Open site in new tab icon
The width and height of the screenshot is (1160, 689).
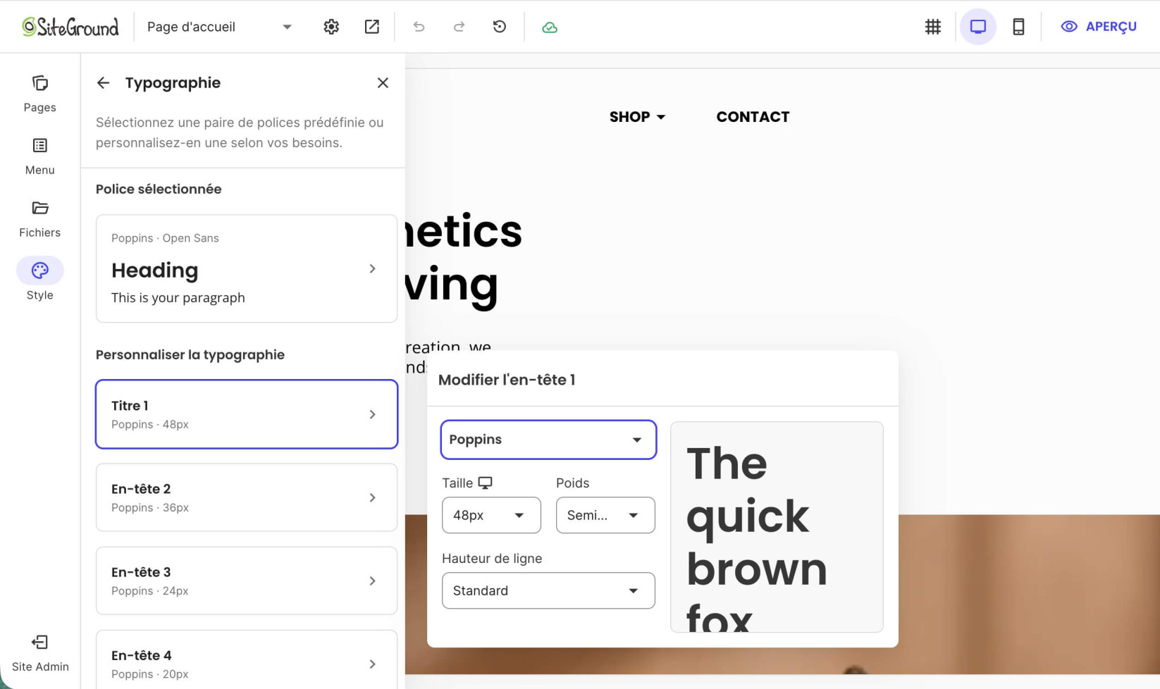372,27
